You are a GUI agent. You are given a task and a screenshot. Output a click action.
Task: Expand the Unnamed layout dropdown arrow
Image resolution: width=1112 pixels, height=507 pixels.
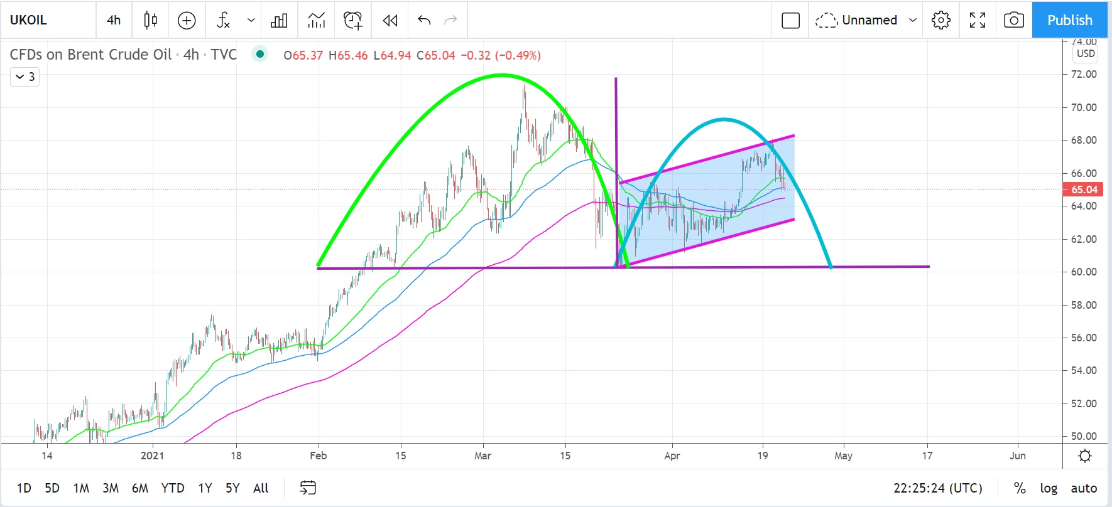click(913, 20)
